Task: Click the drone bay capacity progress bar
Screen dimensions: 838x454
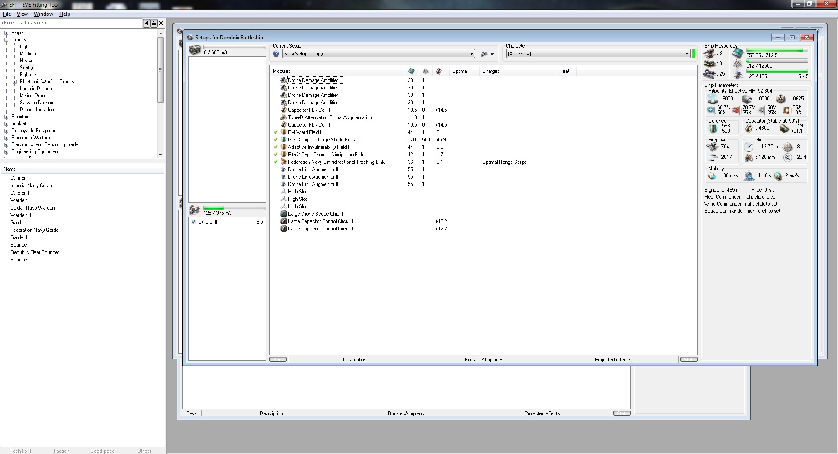Action: (234, 208)
